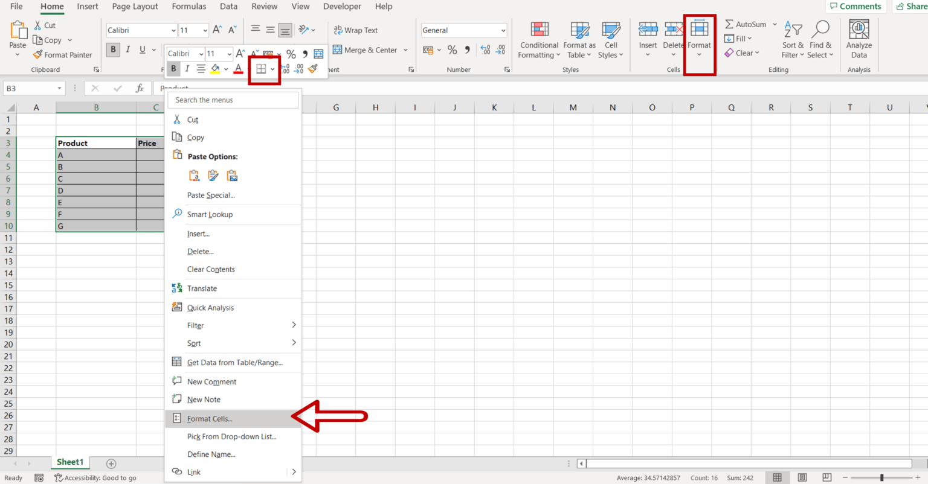The width and height of the screenshot is (928, 484).
Task: Click Clear Contents in the context menu
Action: (x=209, y=269)
